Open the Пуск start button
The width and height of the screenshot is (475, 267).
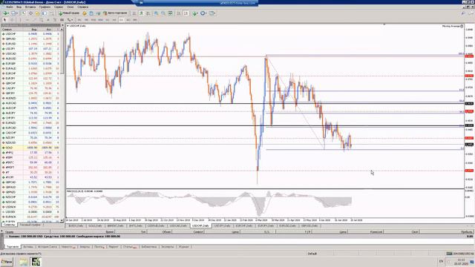[x=7, y=262]
